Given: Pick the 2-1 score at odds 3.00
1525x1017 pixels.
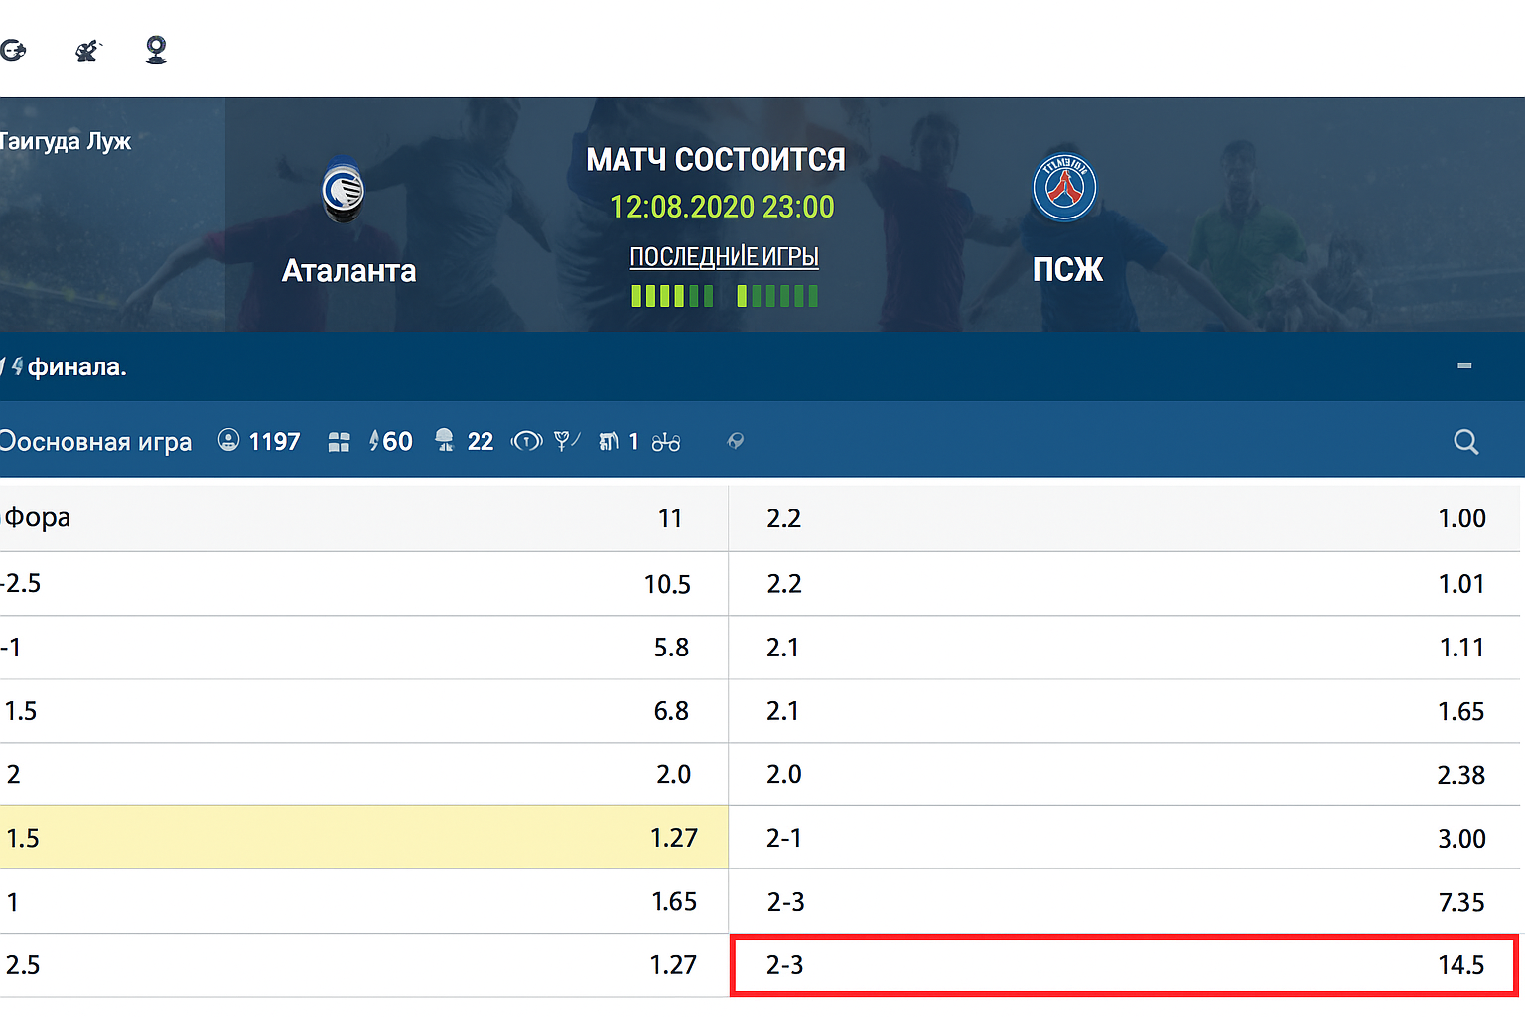Looking at the screenshot, I should point(1124,838).
